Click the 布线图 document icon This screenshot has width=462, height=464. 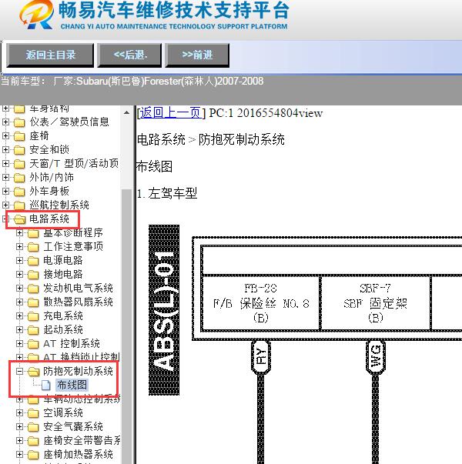coord(46,385)
